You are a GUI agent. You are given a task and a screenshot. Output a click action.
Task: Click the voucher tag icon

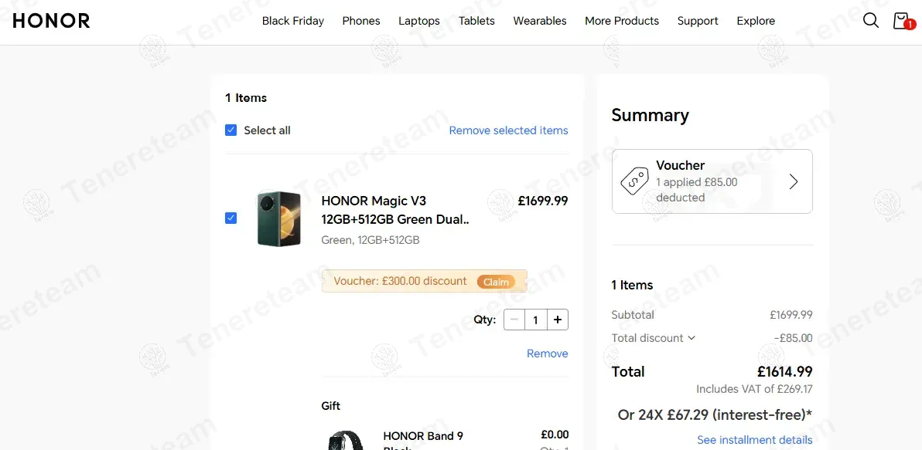click(634, 181)
